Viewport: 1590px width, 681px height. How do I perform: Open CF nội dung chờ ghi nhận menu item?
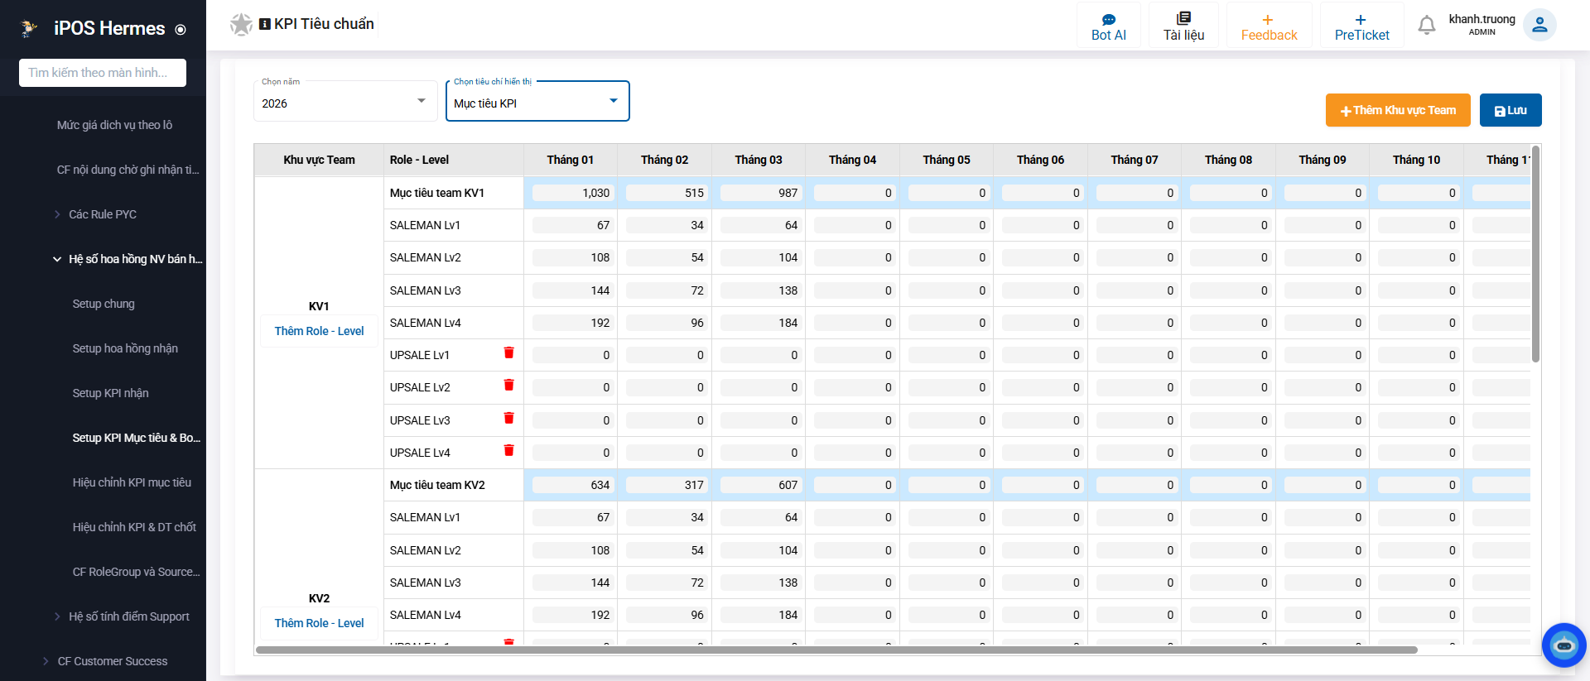(128, 170)
